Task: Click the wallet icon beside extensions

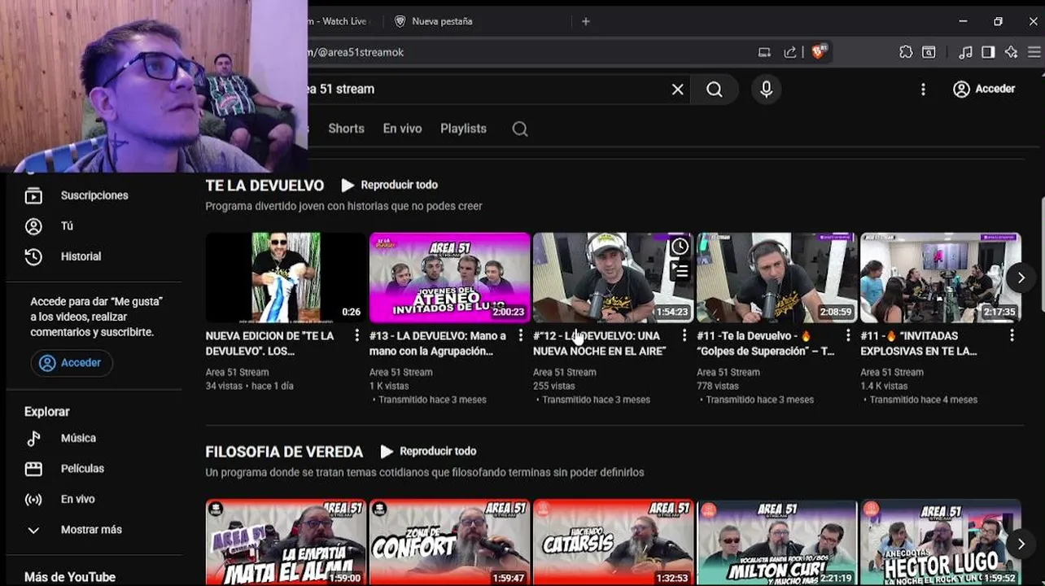Action: click(x=929, y=52)
